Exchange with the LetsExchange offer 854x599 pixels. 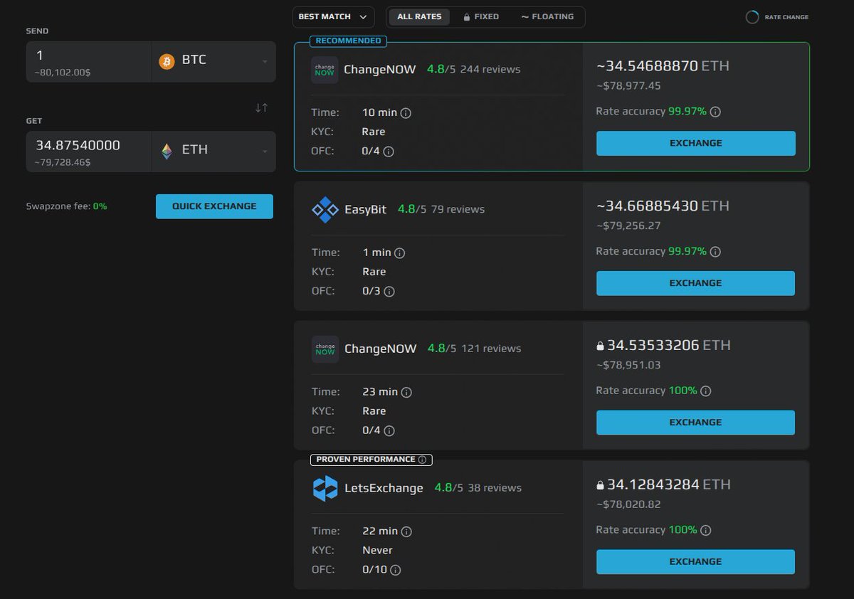[695, 562]
